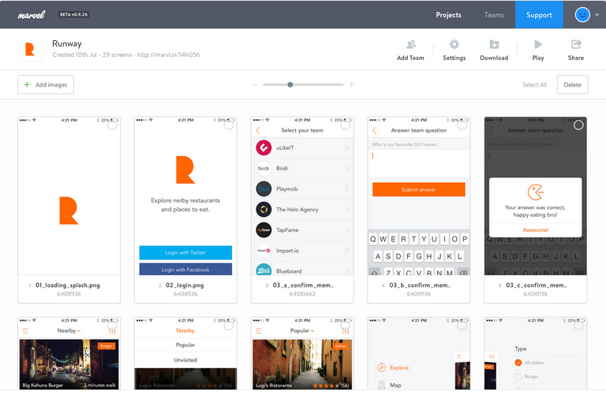Click the 03_c_confirm_mem.. file name
The height and width of the screenshot is (399, 606).
[537, 285]
